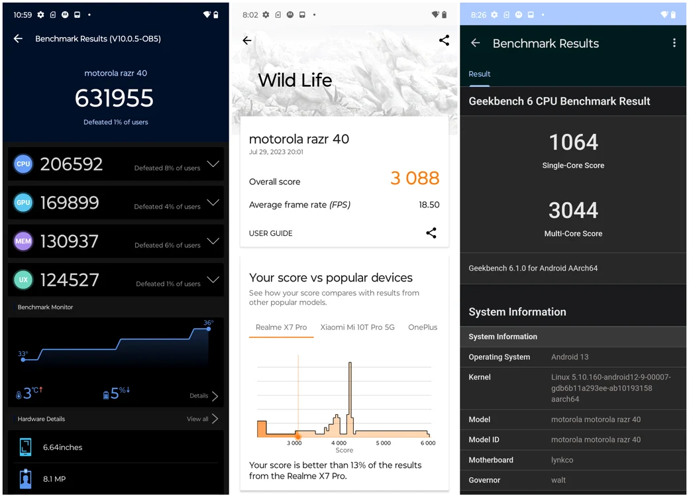
Task: Tap the 36° endpoint on temperature graph
Action: coord(209,329)
